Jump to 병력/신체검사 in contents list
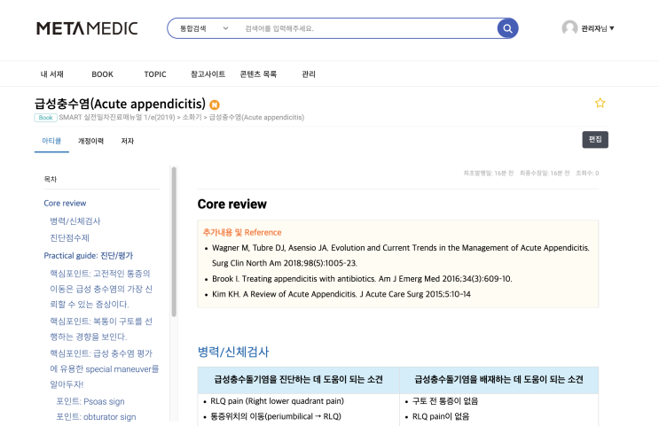659x426 pixels. point(75,221)
